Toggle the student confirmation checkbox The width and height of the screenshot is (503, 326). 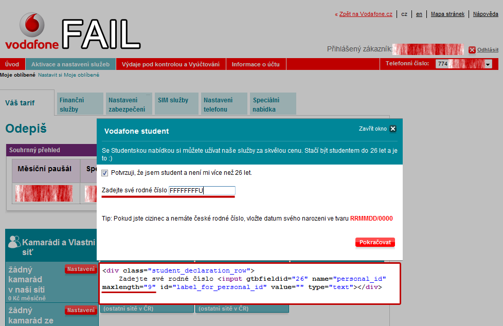tap(104, 173)
